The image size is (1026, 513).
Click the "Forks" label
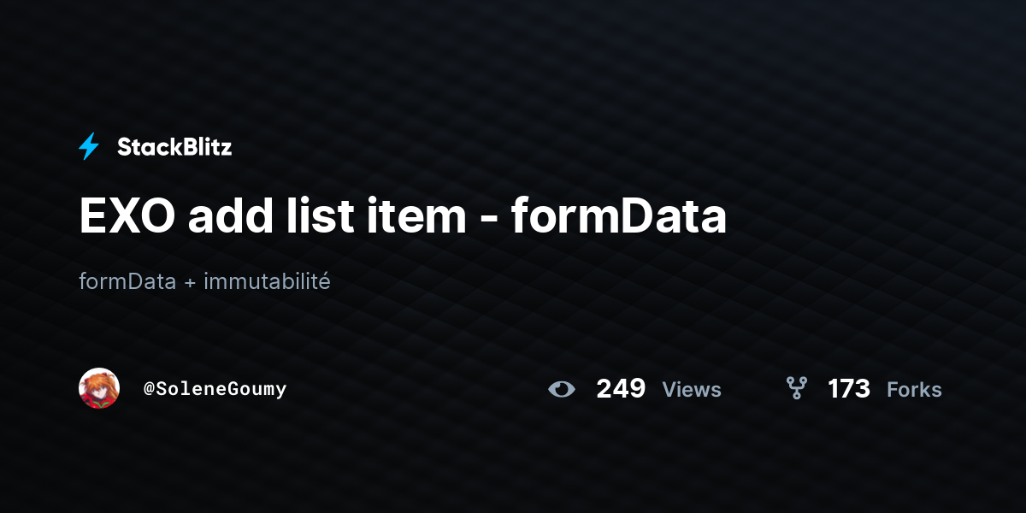tap(914, 390)
